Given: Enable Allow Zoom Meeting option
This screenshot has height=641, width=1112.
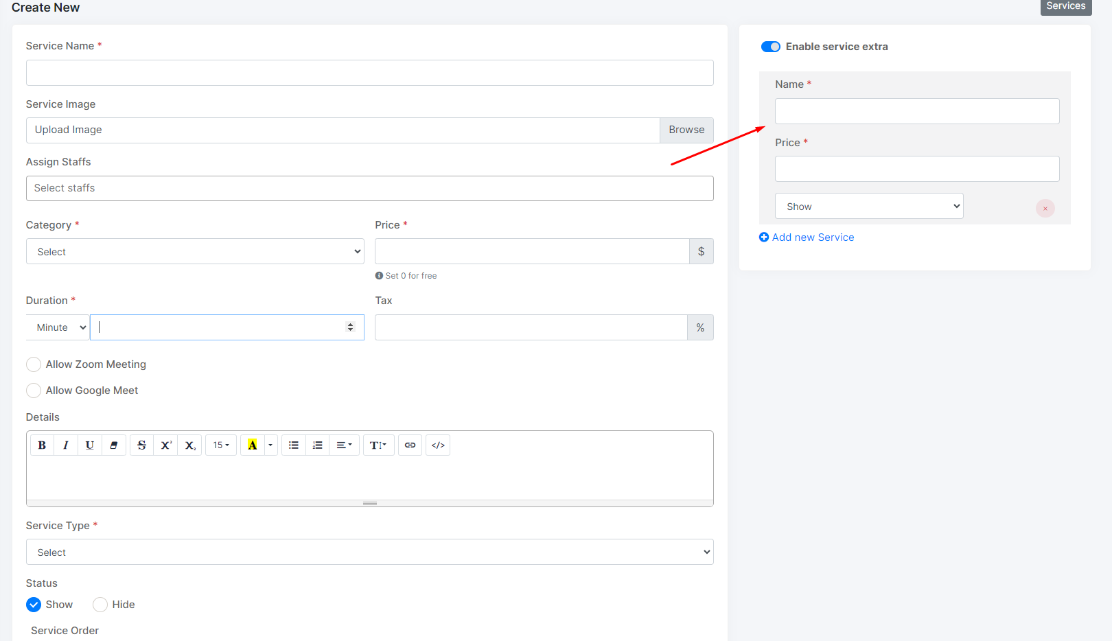Looking at the screenshot, I should click(34, 364).
